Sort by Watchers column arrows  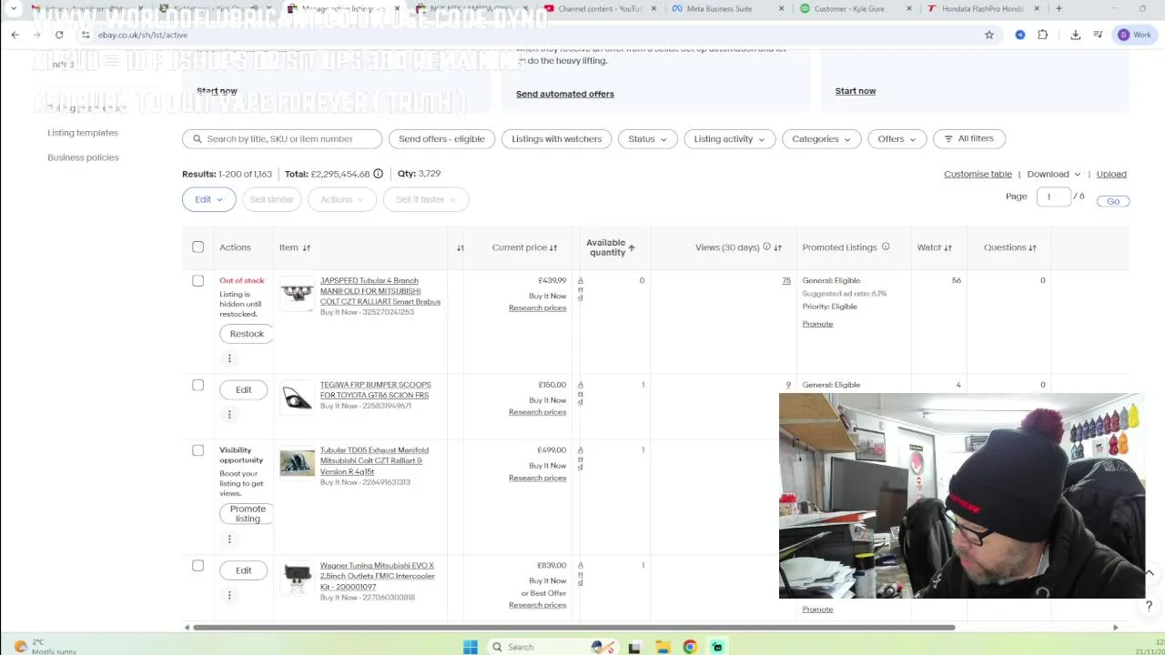948,247
